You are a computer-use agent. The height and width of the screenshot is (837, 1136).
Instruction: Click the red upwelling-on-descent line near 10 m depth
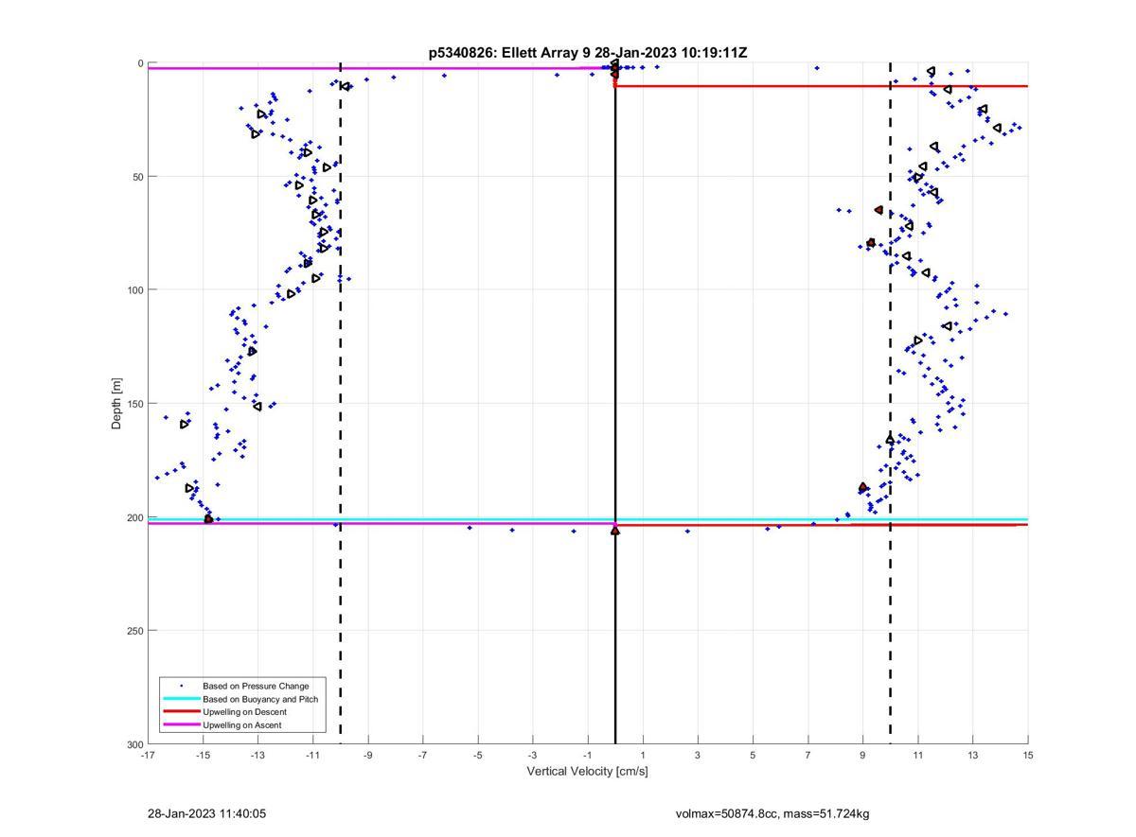pyautogui.click(x=822, y=86)
